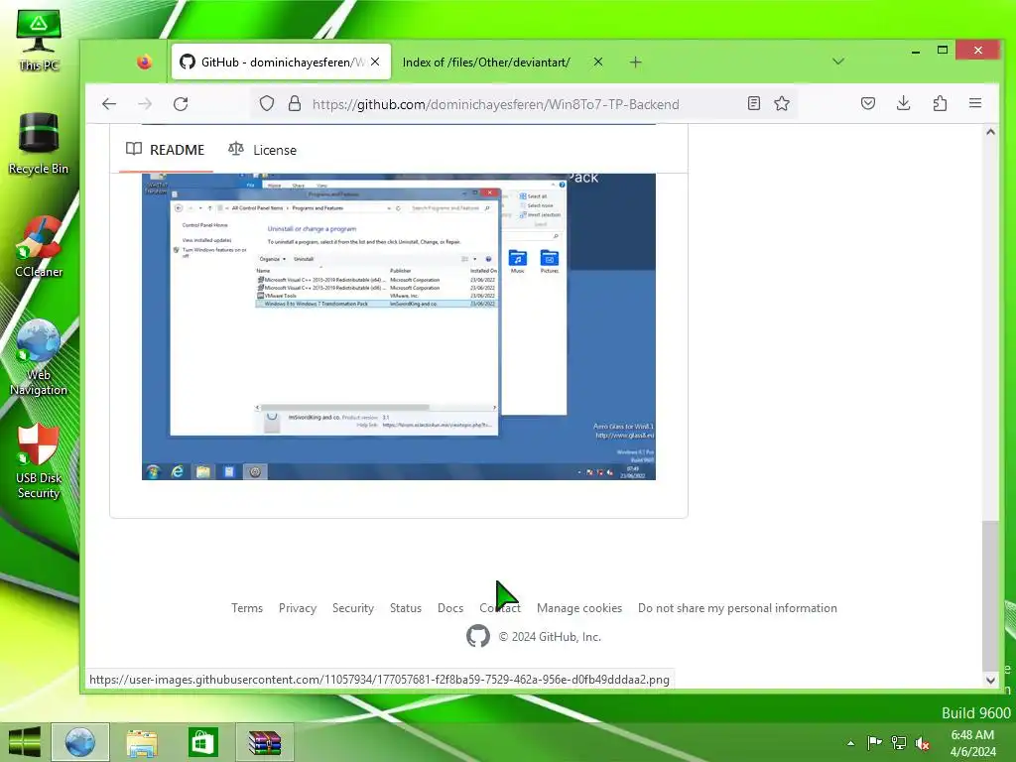Open the Firefox downloads panel
Image resolution: width=1016 pixels, height=762 pixels.
[903, 103]
